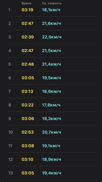Click the 22,5км/ч speed value
This screenshot has height=182, width=102.
point(52,37)
